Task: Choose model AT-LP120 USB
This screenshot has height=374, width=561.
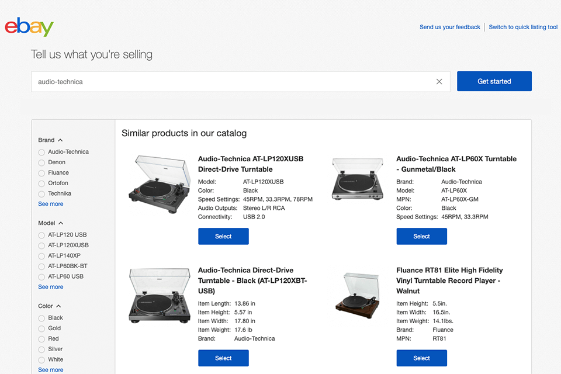Action: [41, 235]
